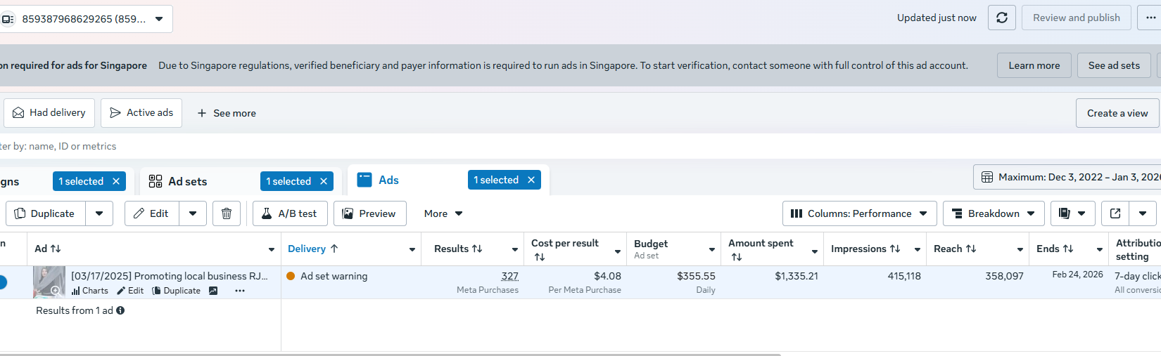This screenshot has height=356, width=1161.
Task: Click the open-in-new-window icon in the ad row
Action: tap(213, 291)
